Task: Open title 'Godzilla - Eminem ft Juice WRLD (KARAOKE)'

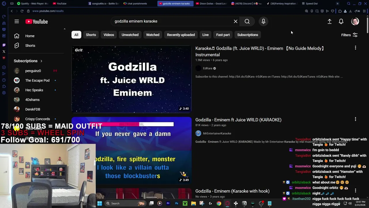Action: [x=238, y=120]
